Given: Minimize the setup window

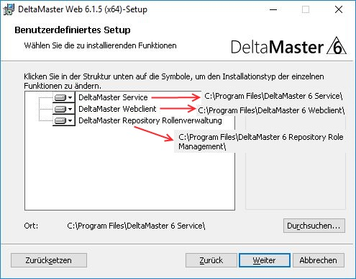Looking at the screenshot, I should click(x=273, y=9).
